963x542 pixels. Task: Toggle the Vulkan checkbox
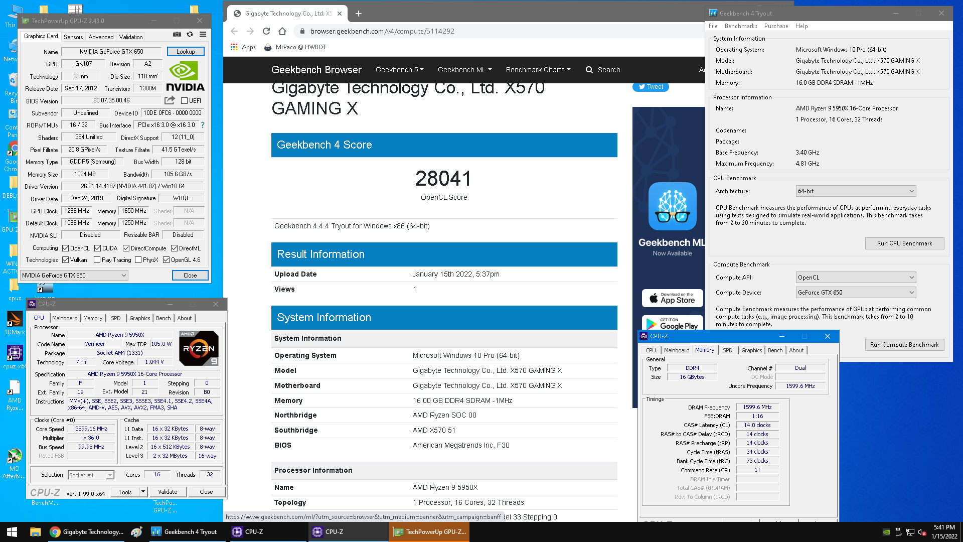(x=65, y=259)
